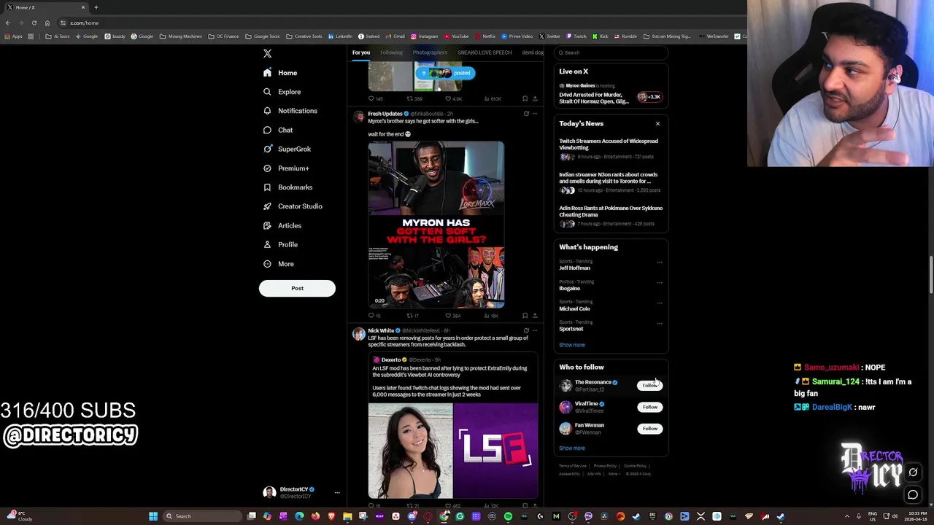Open Creator Studio in the sidebar
This screenshot has height=525, width=934.
click(x=292, y=206)
